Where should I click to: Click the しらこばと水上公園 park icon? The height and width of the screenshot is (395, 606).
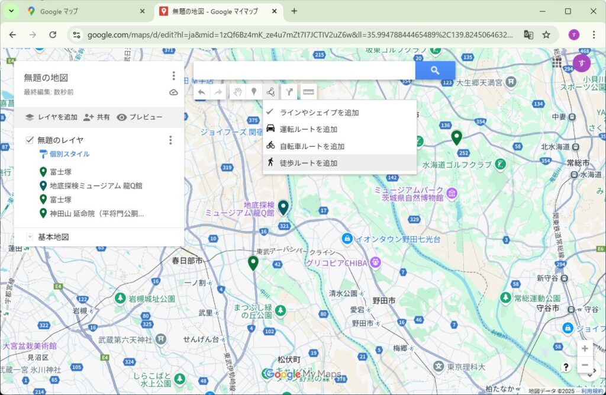[x=179, y=379]
